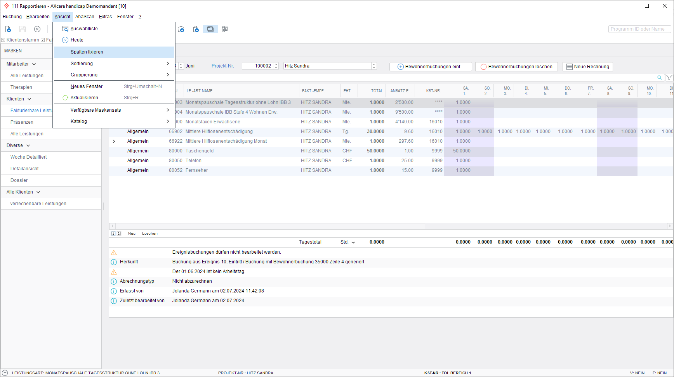Open the Std. unit dropdown
Viewport: 674px width, 377px height.
tap(353, 242)
